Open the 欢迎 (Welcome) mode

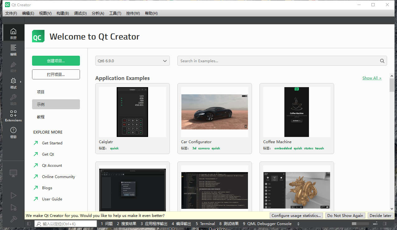(x=13, y=33)
